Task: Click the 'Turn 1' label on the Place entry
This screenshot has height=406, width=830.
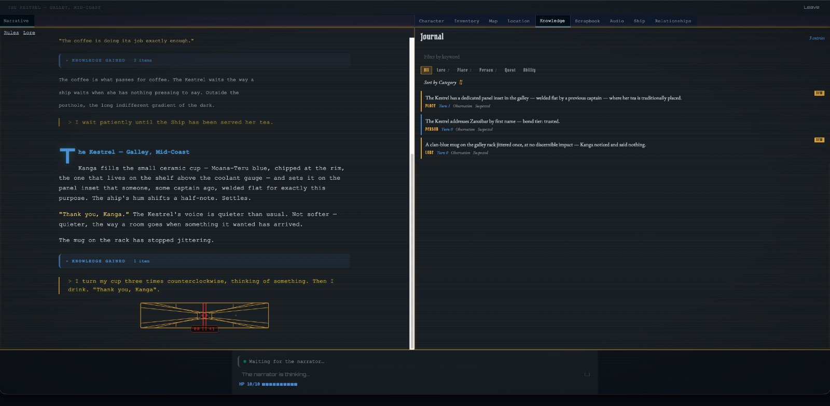Action: click(445, 106)
